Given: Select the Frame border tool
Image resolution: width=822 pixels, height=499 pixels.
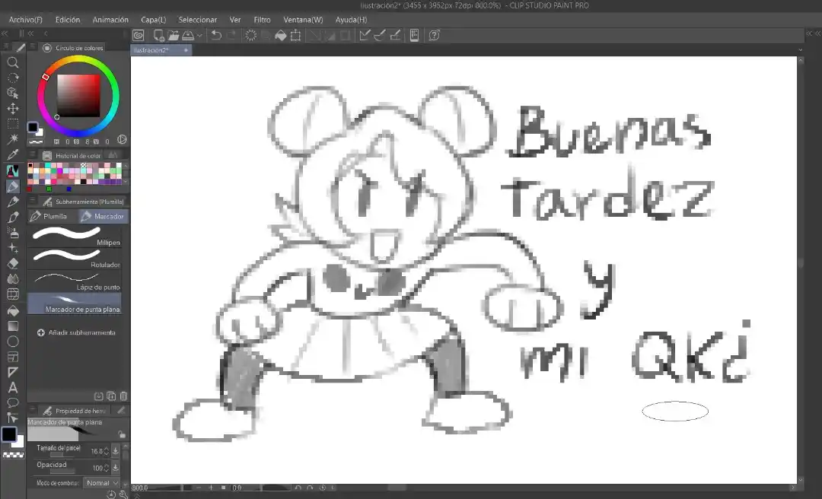Looking at the screenshot, I should tap(13, 357).
